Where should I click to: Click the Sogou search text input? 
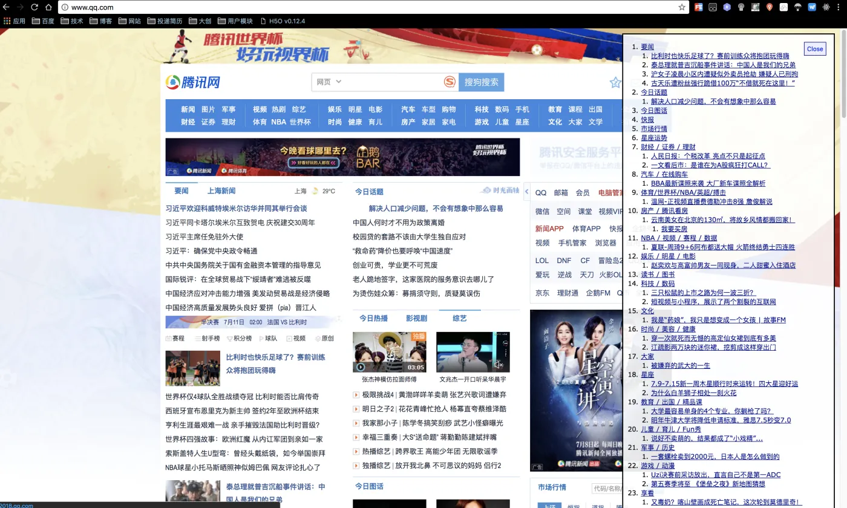(x=394, y=82)
